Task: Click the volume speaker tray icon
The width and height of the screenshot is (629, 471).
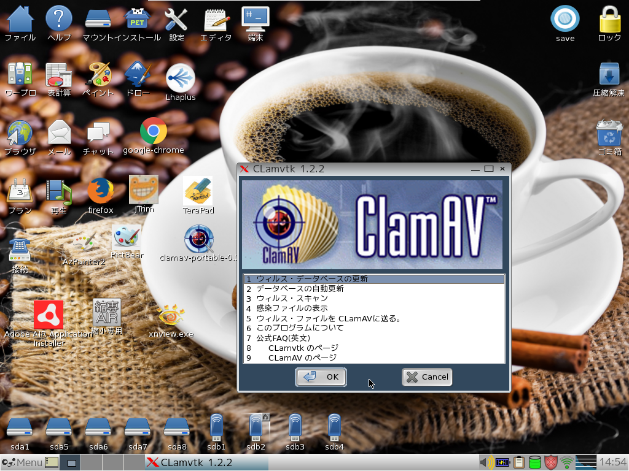Action: point(486,462)
